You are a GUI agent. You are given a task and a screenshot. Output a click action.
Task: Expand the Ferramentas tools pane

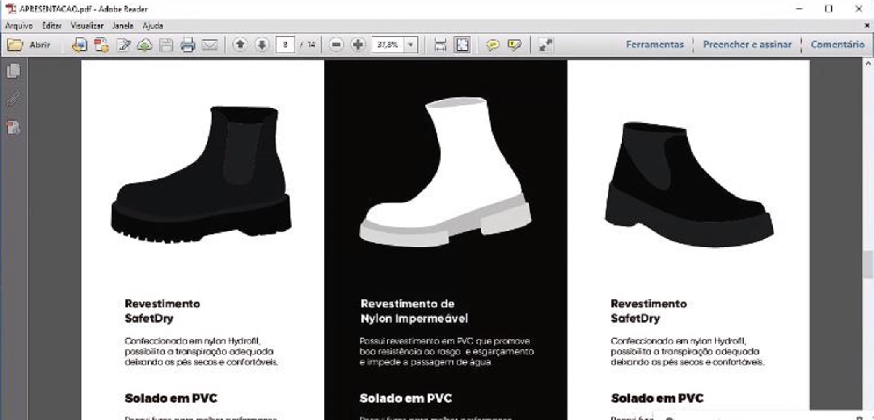point(654,45)
